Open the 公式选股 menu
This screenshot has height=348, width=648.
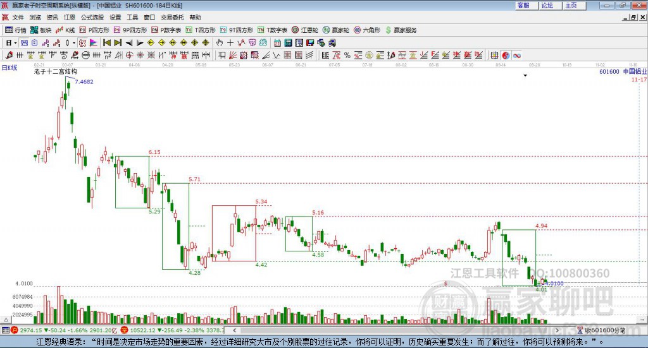click(92, 17)
